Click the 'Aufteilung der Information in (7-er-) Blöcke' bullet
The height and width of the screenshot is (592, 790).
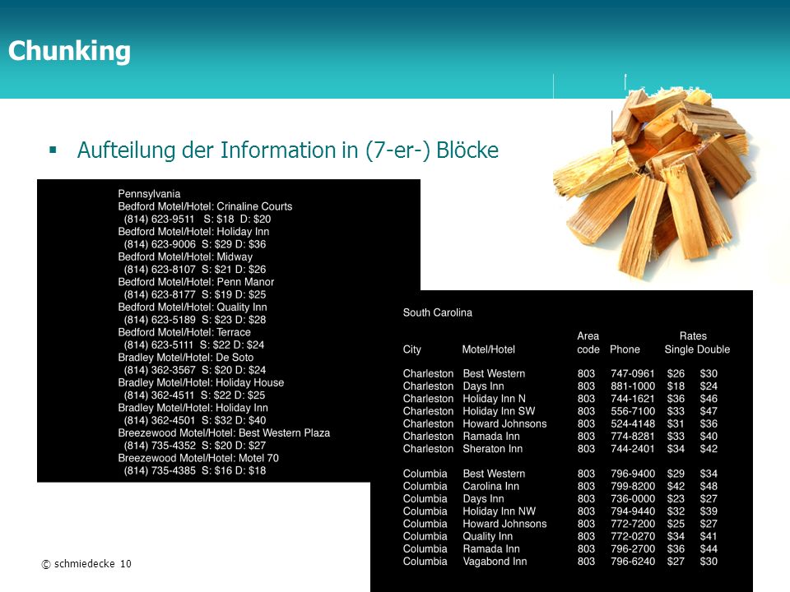coord(288,150)
